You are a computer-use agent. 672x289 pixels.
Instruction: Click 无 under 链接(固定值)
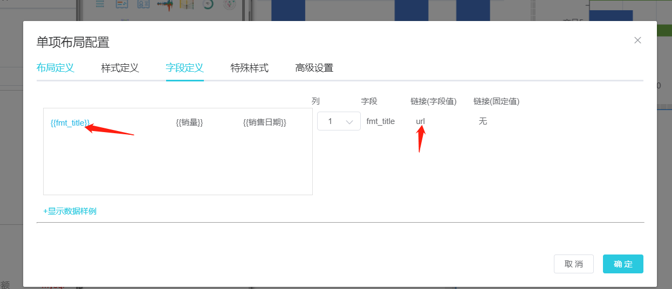(x=483, y=121)
